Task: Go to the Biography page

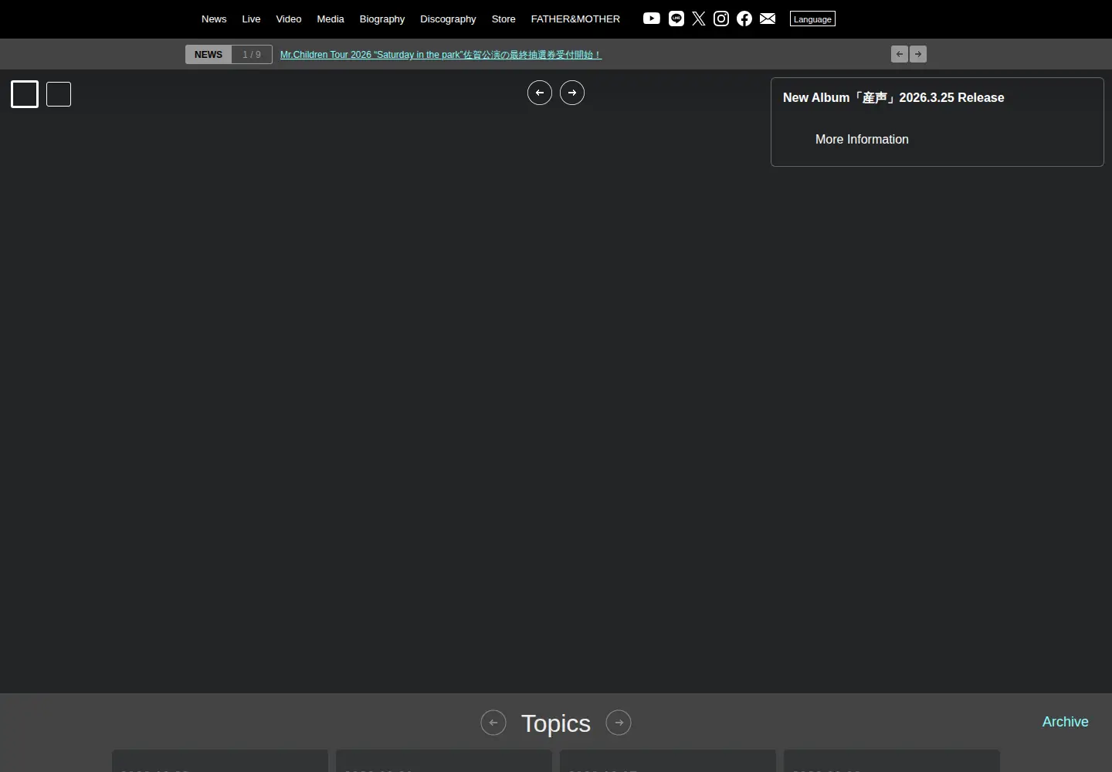Action: click(382, 19)
